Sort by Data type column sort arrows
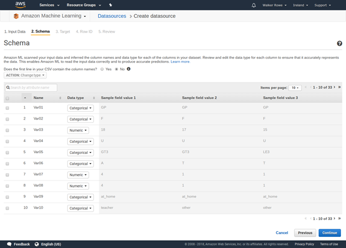This screenshot has height=248, width=346. (94, 98)
